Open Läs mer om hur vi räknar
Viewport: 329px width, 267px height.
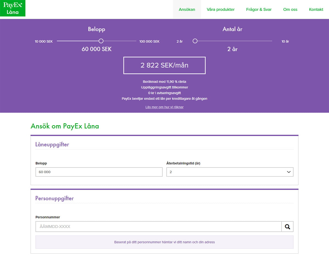click(x=164, y=107)
